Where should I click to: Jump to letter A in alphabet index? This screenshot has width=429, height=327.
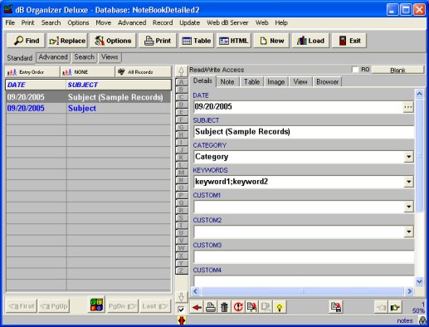181,82
